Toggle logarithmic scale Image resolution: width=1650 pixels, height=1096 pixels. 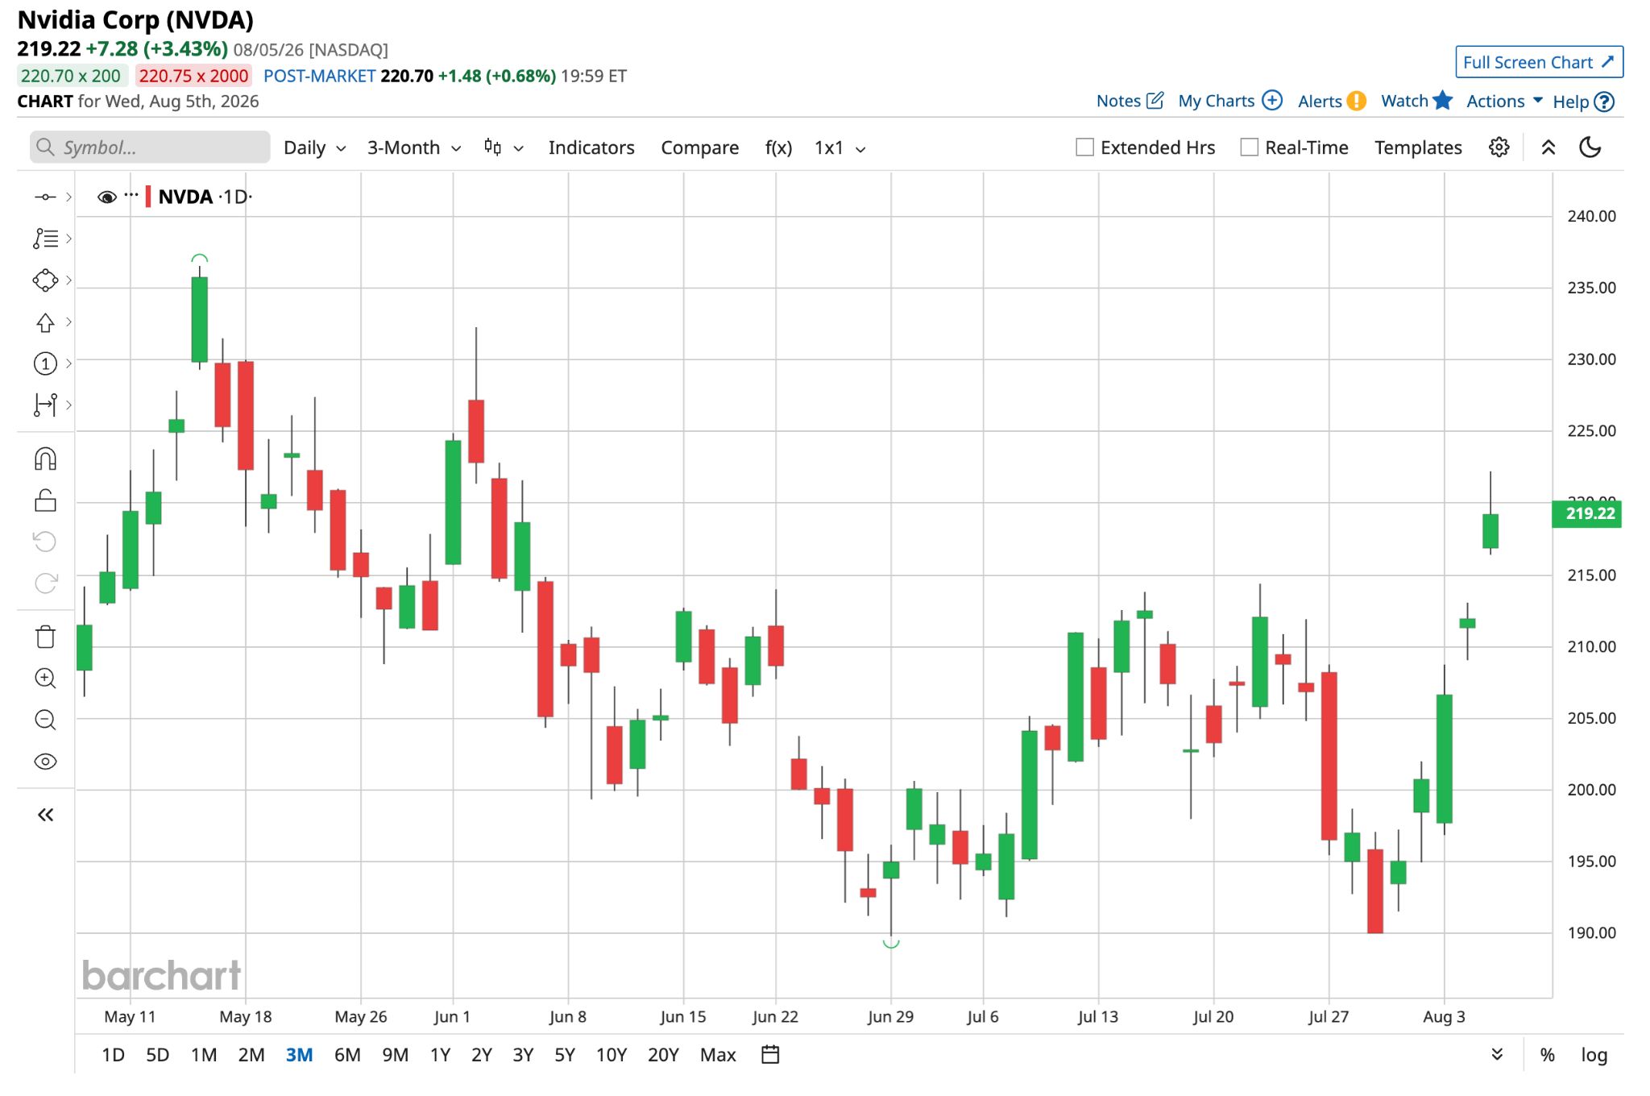(x=1594, y=1055)
